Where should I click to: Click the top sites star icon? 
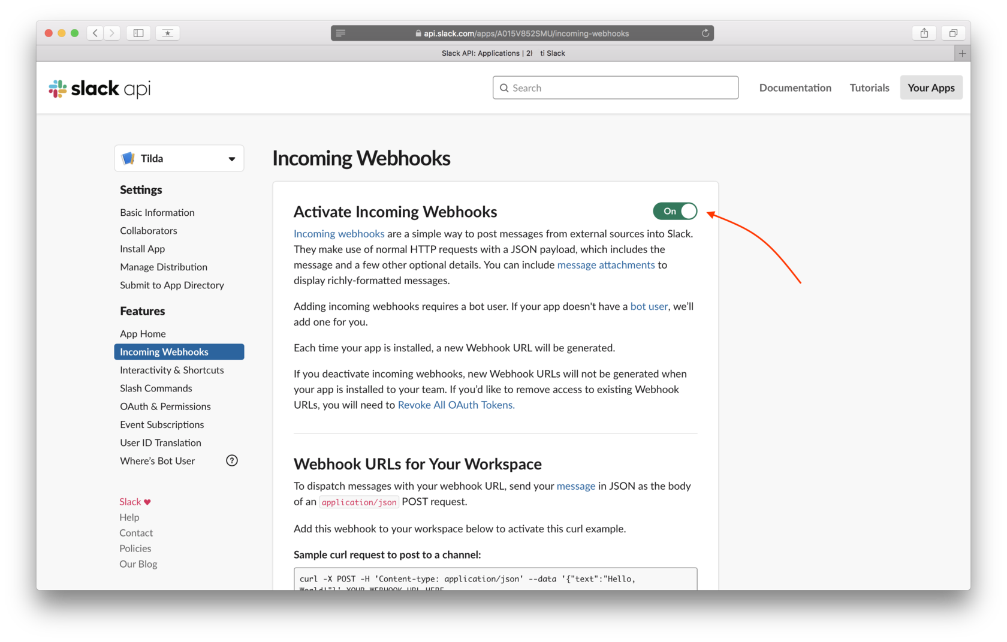(x=168, y=33)
